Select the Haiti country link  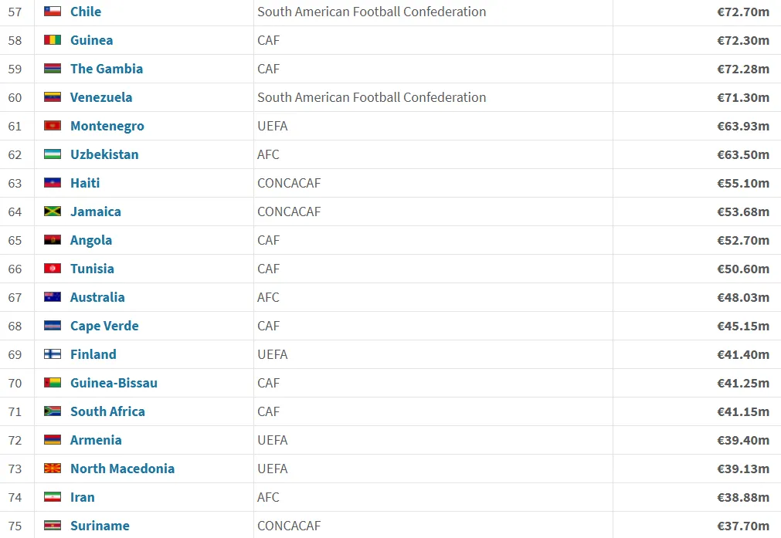coord(85,183)
